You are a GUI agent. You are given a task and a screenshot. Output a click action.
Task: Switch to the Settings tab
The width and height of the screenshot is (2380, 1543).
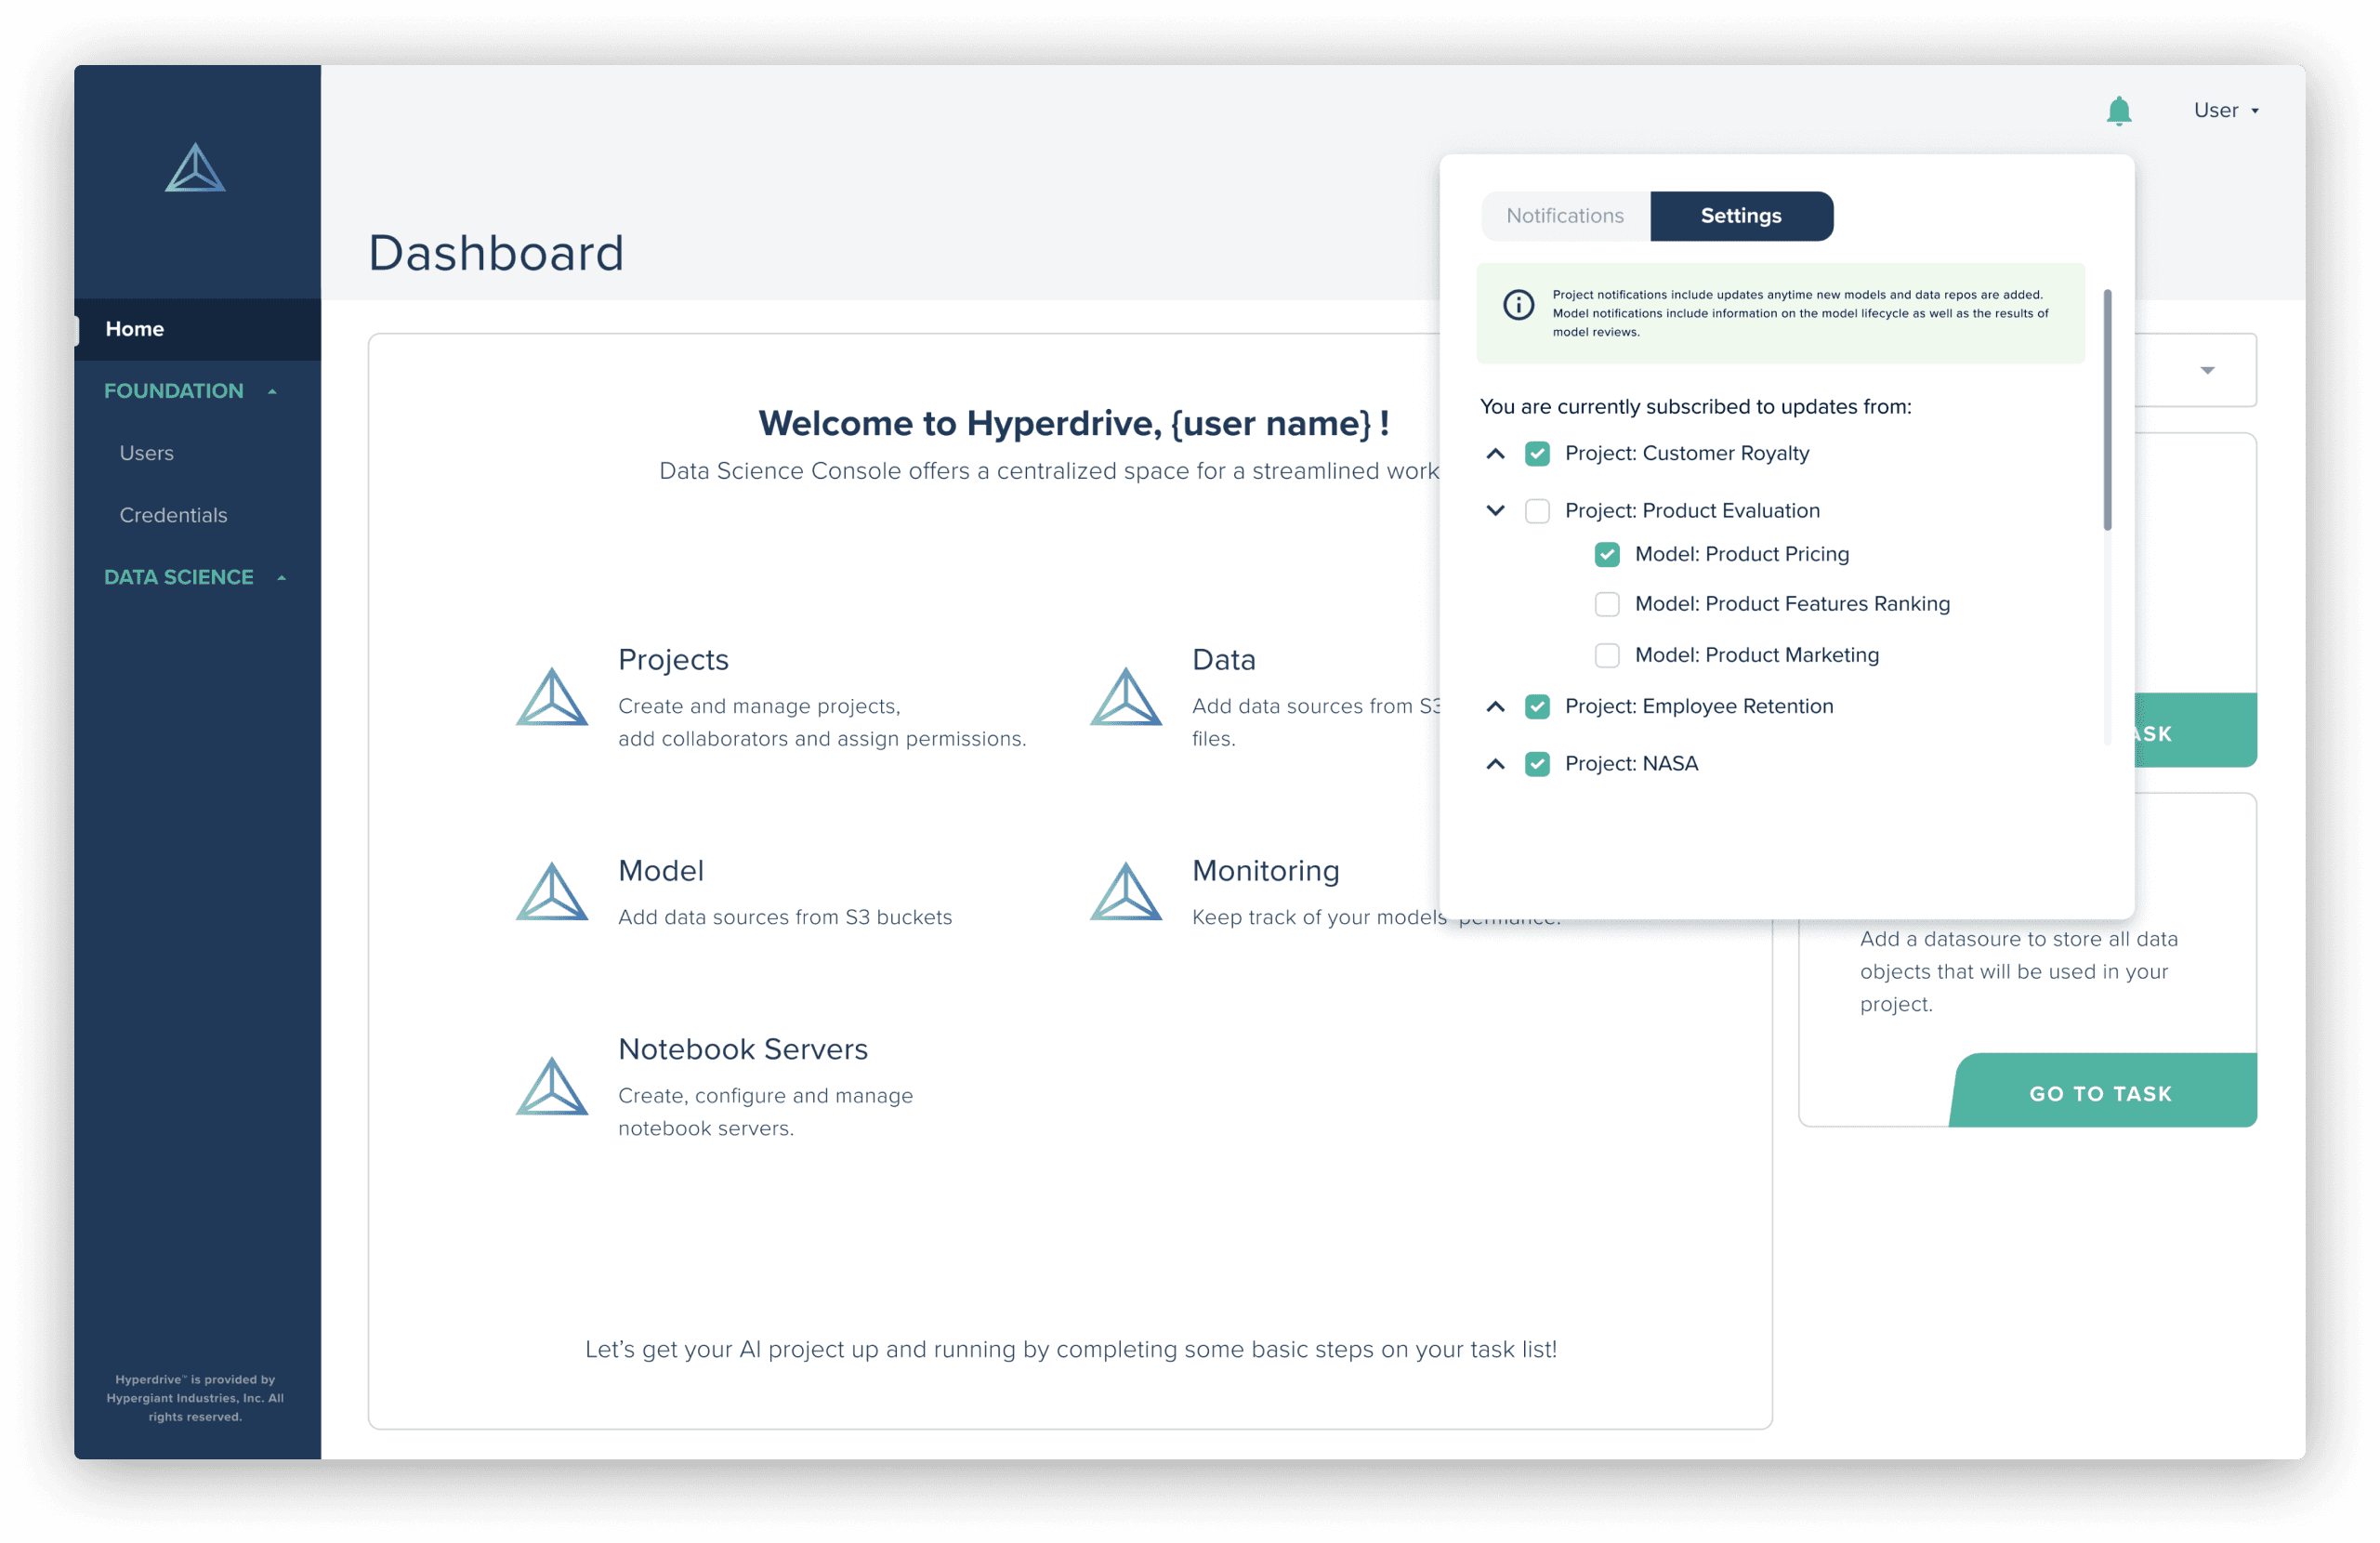click(1741, 215)
